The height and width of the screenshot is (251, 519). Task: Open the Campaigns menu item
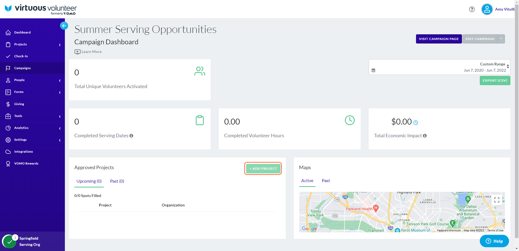(32, 68)
